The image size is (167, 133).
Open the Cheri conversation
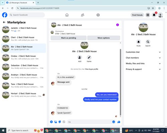point(23,39)
